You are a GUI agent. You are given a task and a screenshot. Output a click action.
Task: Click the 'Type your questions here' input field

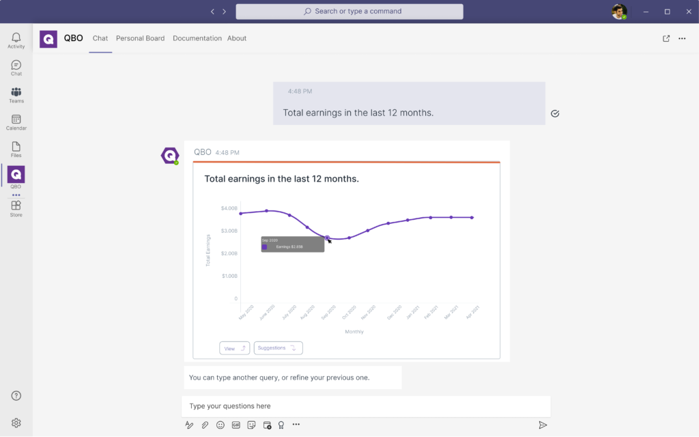click(x=366, y=406)
